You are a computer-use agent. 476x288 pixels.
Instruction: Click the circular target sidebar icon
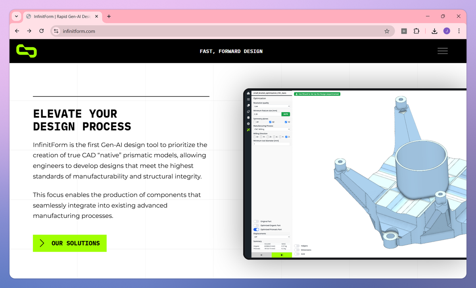248,124
